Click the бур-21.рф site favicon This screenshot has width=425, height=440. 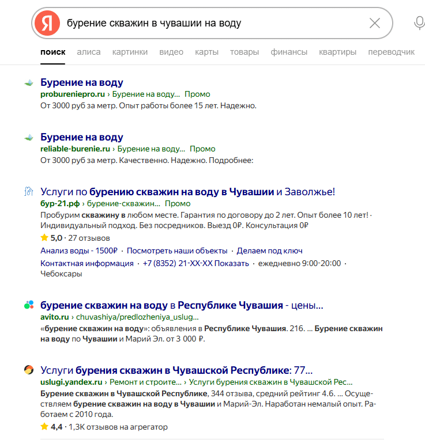point(29,192)
